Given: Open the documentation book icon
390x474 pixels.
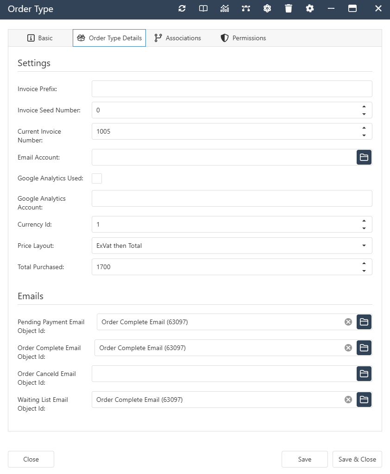Looking at the screenshot, I should point(203,8).
